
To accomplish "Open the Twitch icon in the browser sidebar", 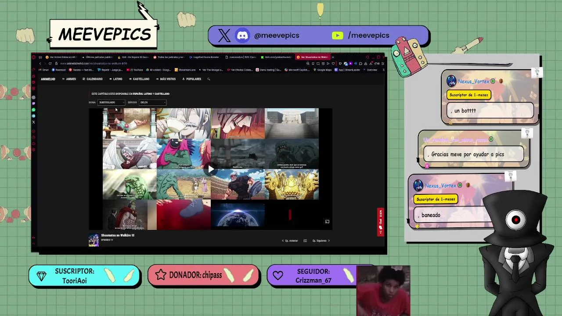I will [x=33, y=104].
